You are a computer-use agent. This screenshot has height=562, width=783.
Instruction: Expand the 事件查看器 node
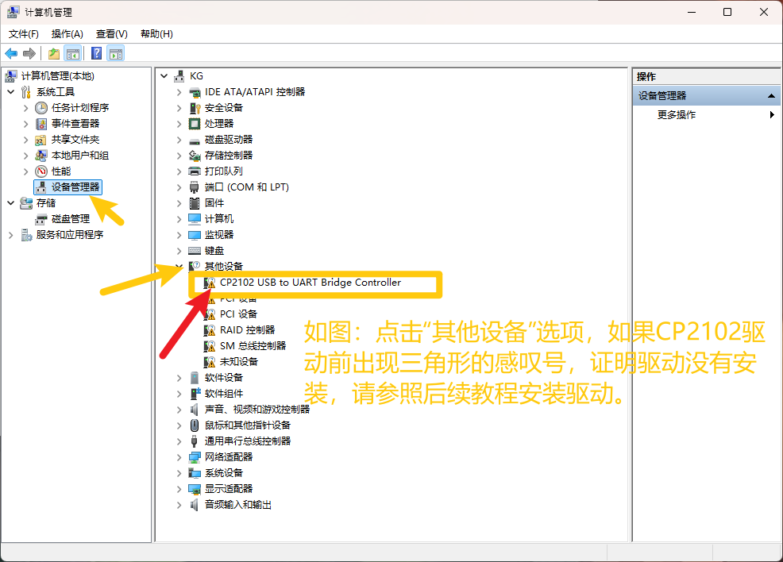(x=26, y=124)
